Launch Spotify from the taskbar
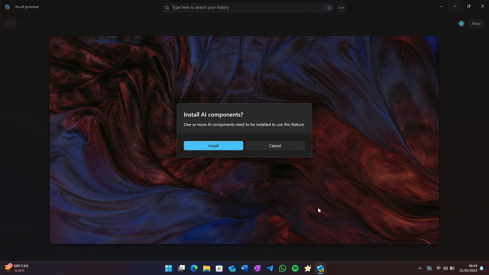The width and height of the screenshot is (489, 275). (295, 268)
